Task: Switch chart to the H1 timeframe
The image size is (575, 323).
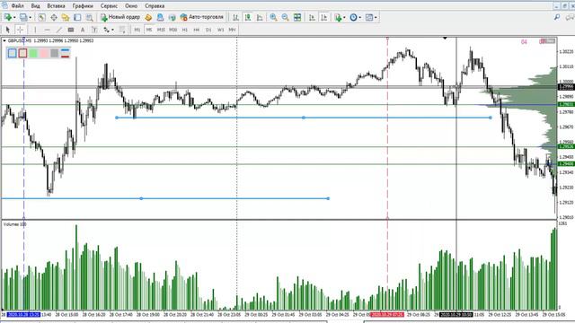Action: coord(185,30)
